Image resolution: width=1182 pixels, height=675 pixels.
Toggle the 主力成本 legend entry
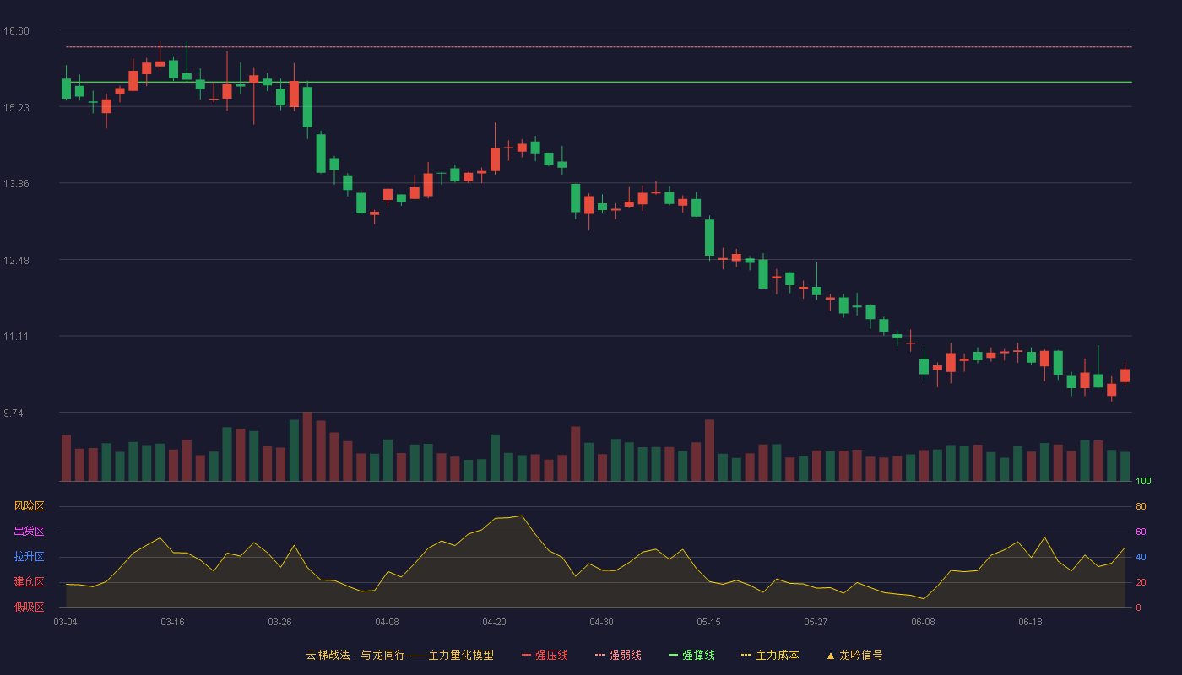(770, 655)
